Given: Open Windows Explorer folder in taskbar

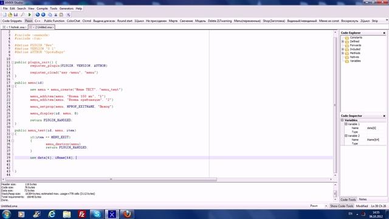Looking at the screenshot, I should (67, 214).
